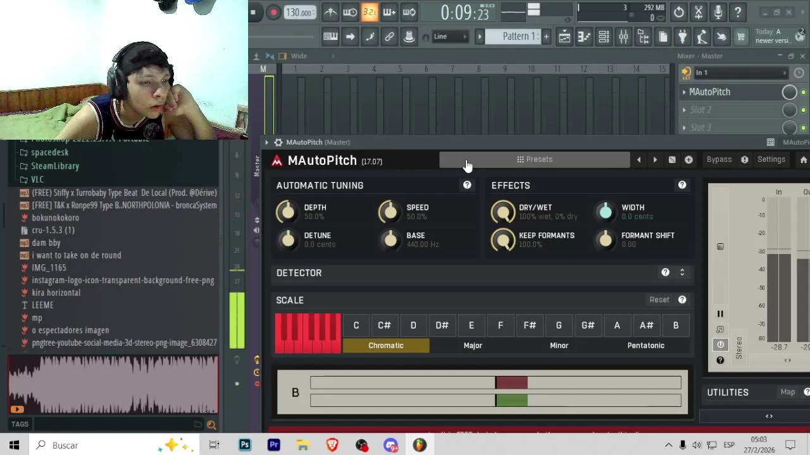Toggle the overdub icon
Viewport: 810px width, 455px height.
click(x=389, y=12)
